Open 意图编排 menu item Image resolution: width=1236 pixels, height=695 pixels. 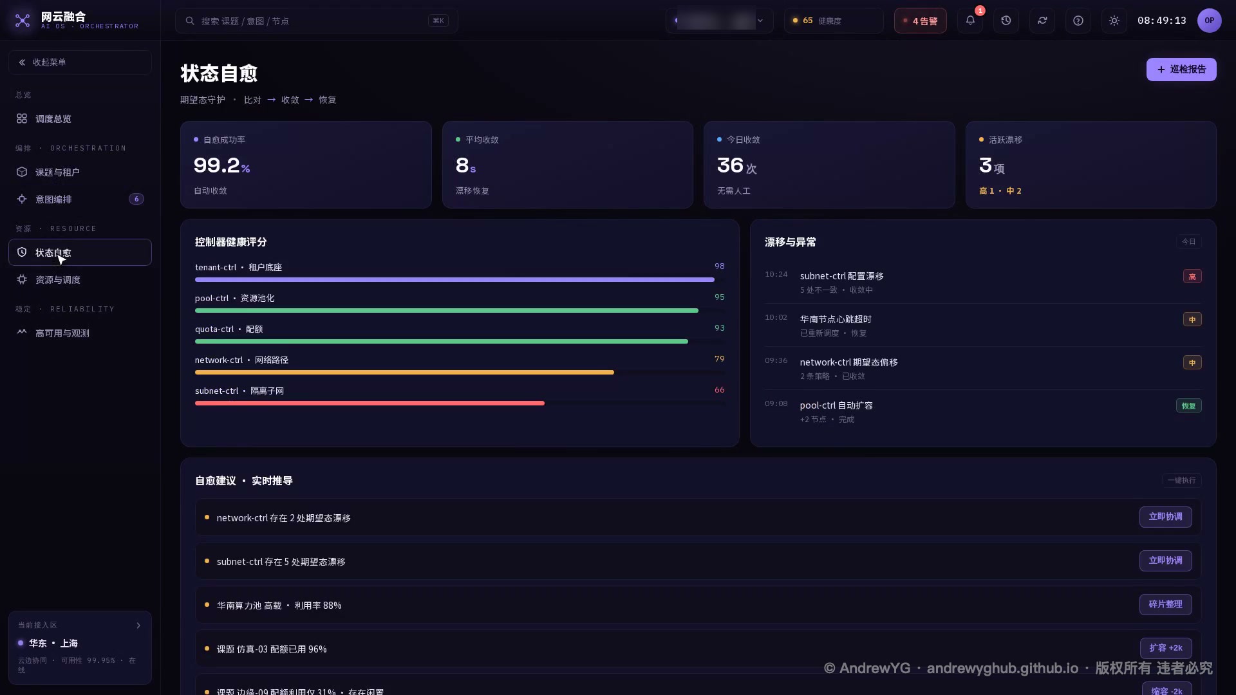[x=80, y=199]
